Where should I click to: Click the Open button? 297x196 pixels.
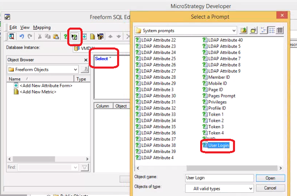click(x=270, y=178)
